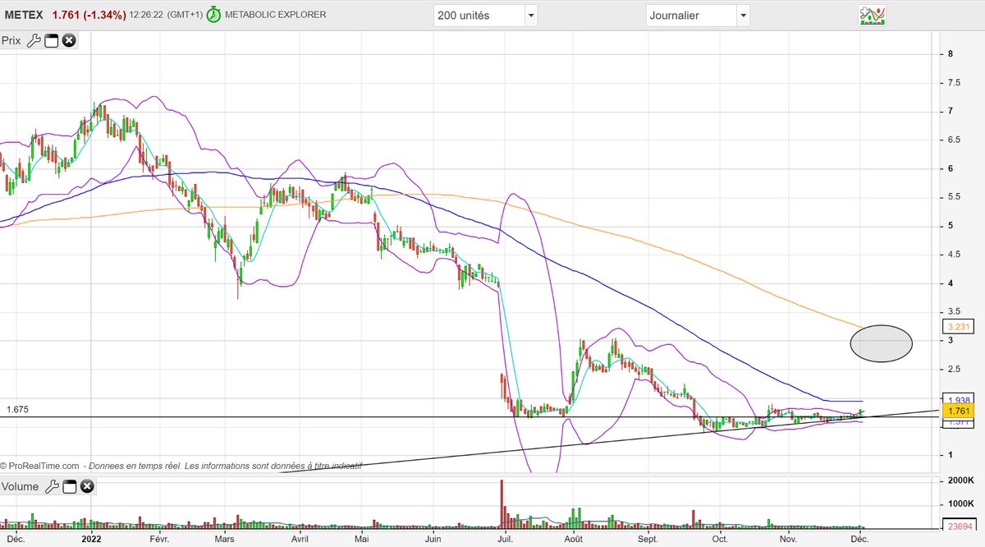Expand the 200 unités dropdown arrow

(x=531, y=16)
